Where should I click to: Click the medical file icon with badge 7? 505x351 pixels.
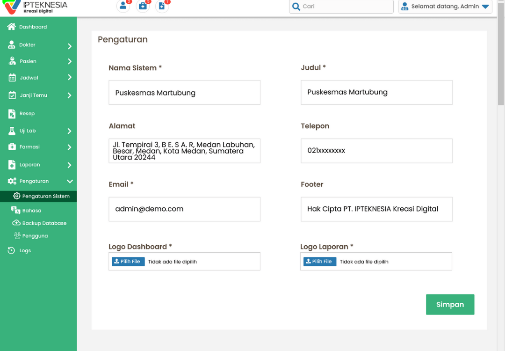162,6
